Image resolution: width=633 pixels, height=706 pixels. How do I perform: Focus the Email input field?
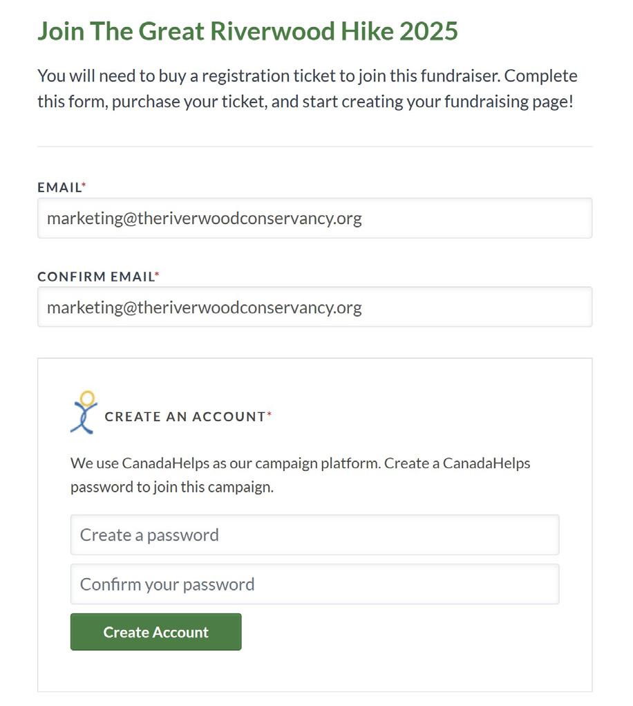314,219
